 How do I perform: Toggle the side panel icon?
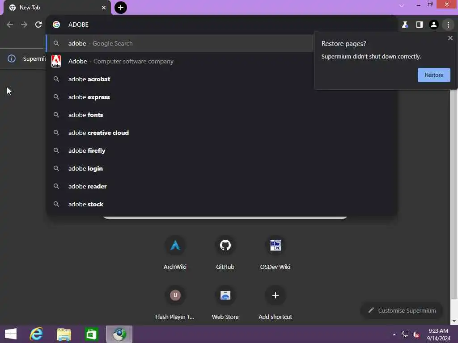pos(420,25)
